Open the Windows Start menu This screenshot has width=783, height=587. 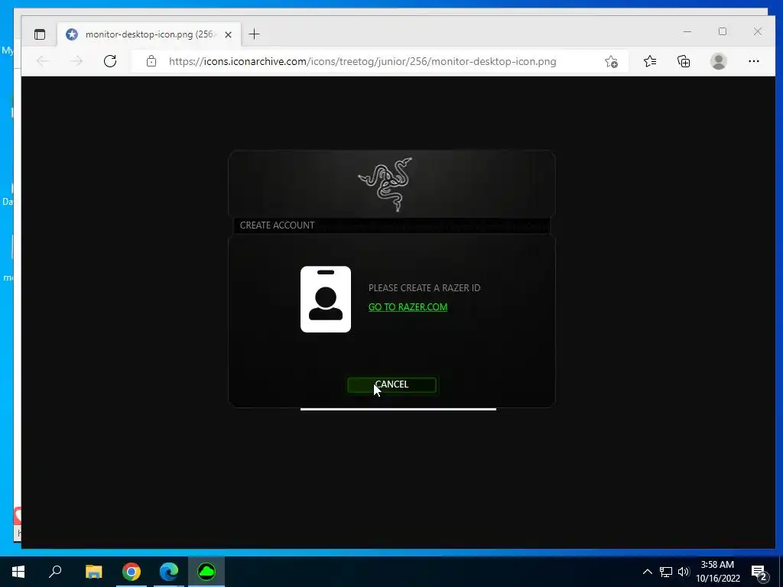pos(18,572)
